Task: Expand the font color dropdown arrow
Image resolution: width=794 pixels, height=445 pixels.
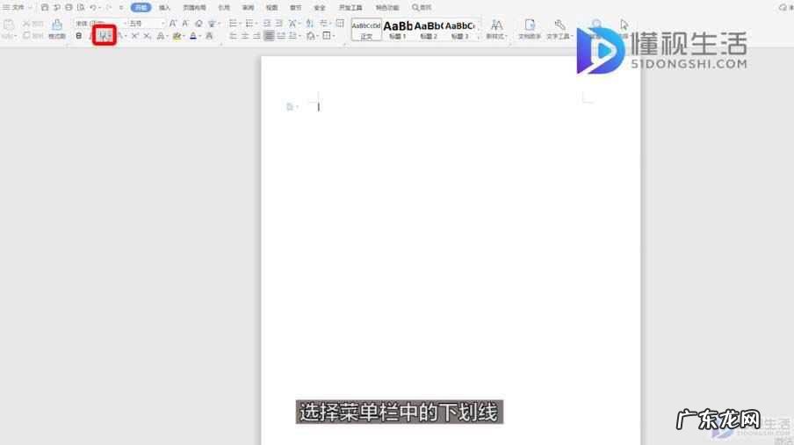Action: (200, 36)
